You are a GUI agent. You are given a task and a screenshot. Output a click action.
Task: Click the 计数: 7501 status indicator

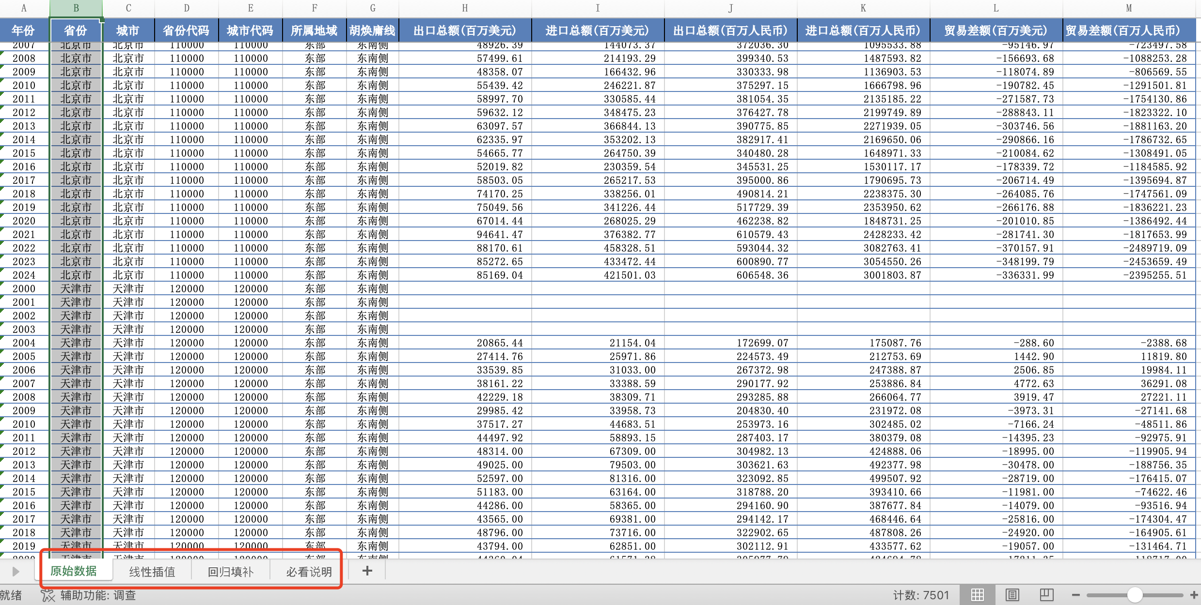(920, 595)
